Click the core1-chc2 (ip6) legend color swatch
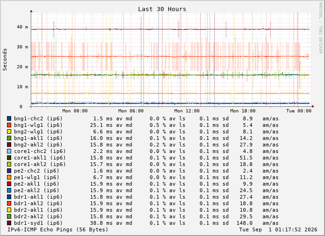Screen dimensions: 325x236 click(x=9, y=151)
